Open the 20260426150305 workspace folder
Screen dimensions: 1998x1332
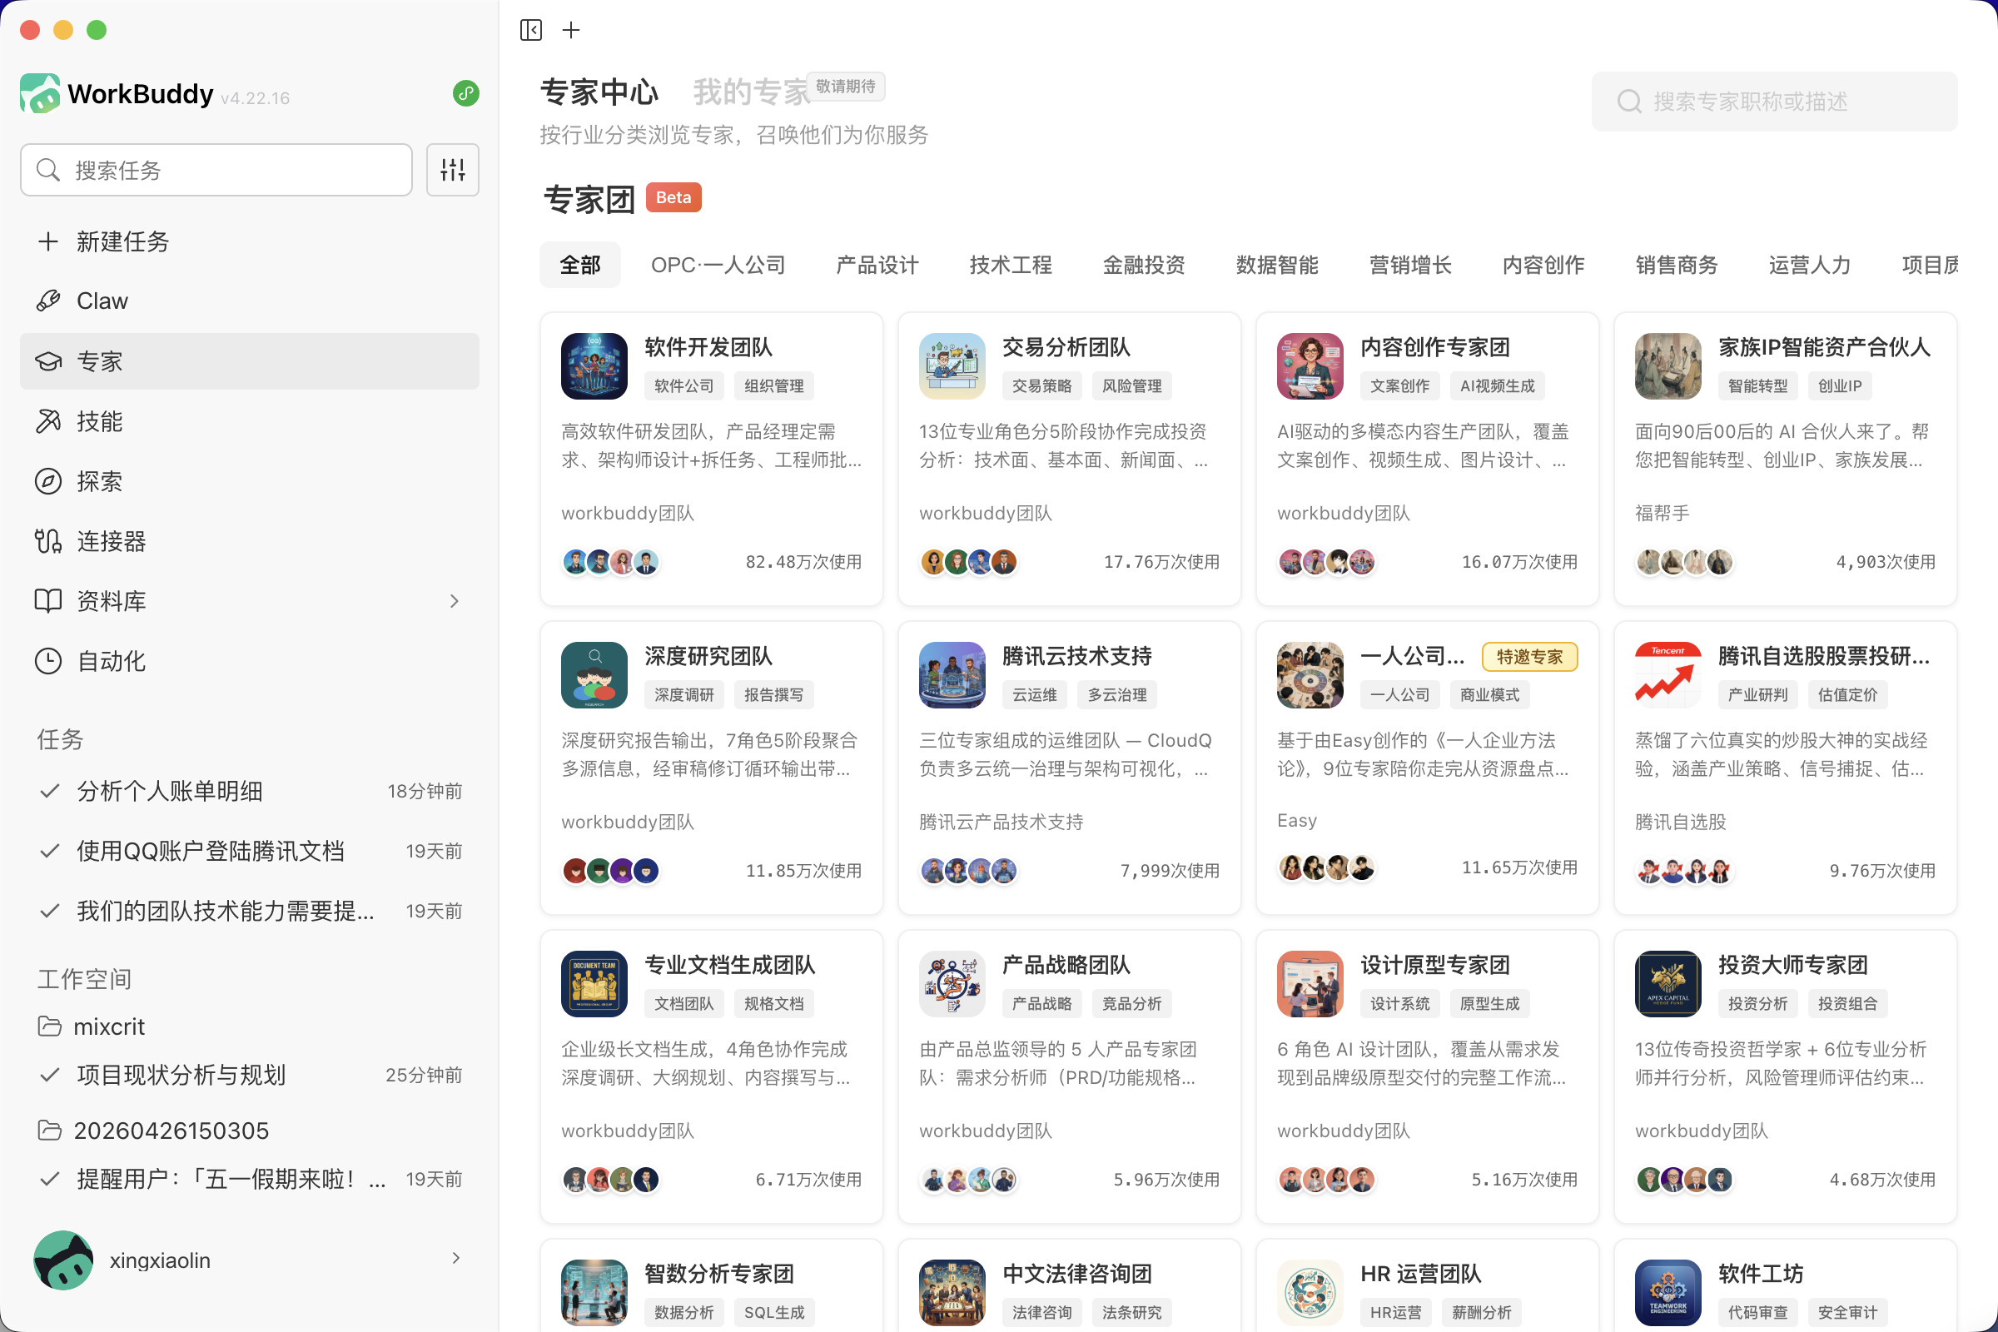[x=250, y=1131]
